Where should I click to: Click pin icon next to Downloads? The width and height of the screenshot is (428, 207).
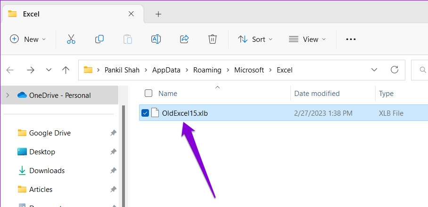click(x=113, y=170)
